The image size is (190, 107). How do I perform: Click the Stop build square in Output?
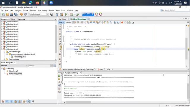click(x=59, y=89)
